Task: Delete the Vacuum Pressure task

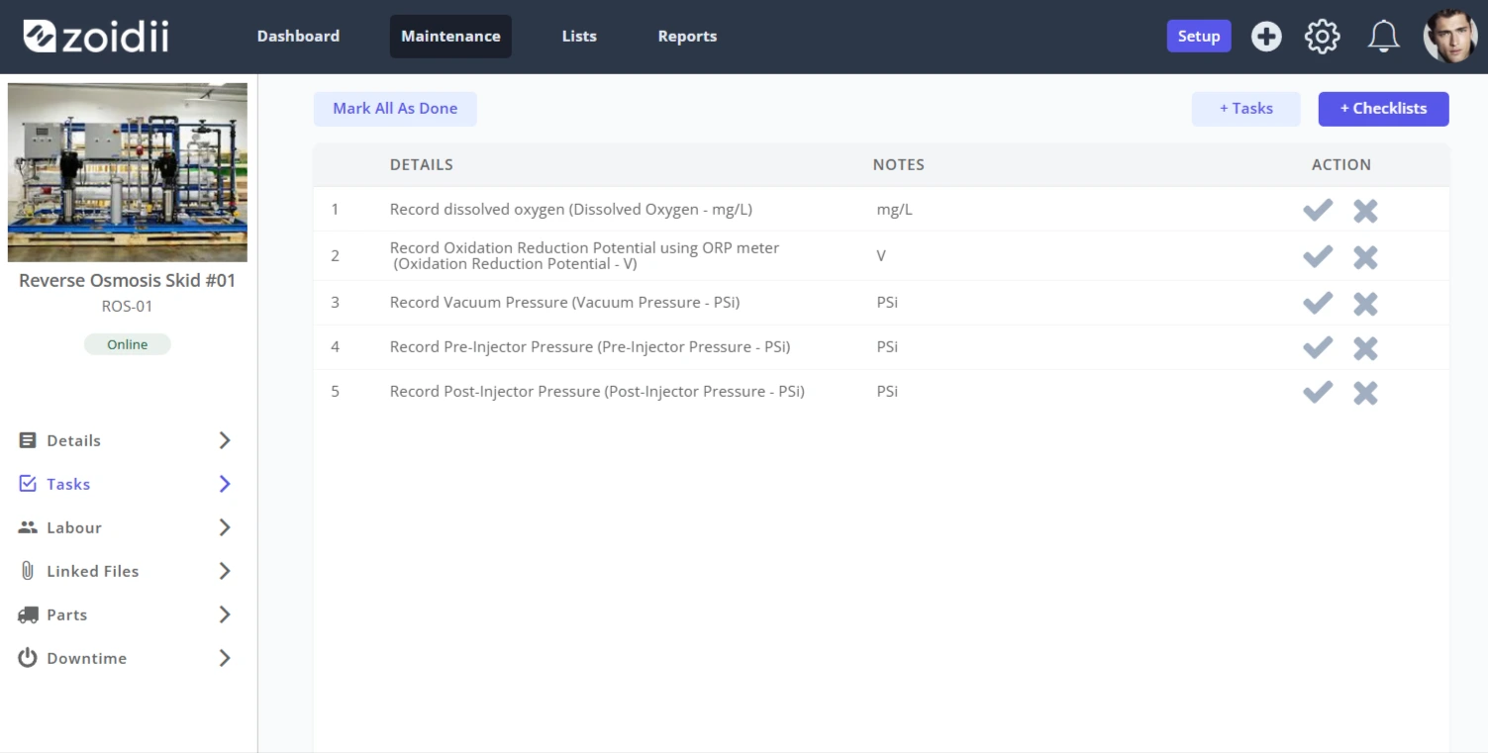Action: pos(1365,303)
